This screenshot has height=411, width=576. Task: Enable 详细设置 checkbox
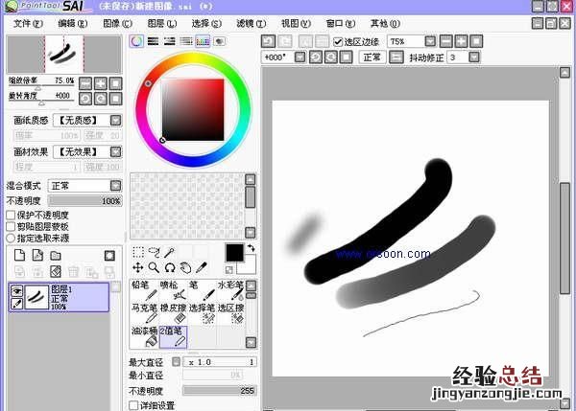[x=133, y=405]
